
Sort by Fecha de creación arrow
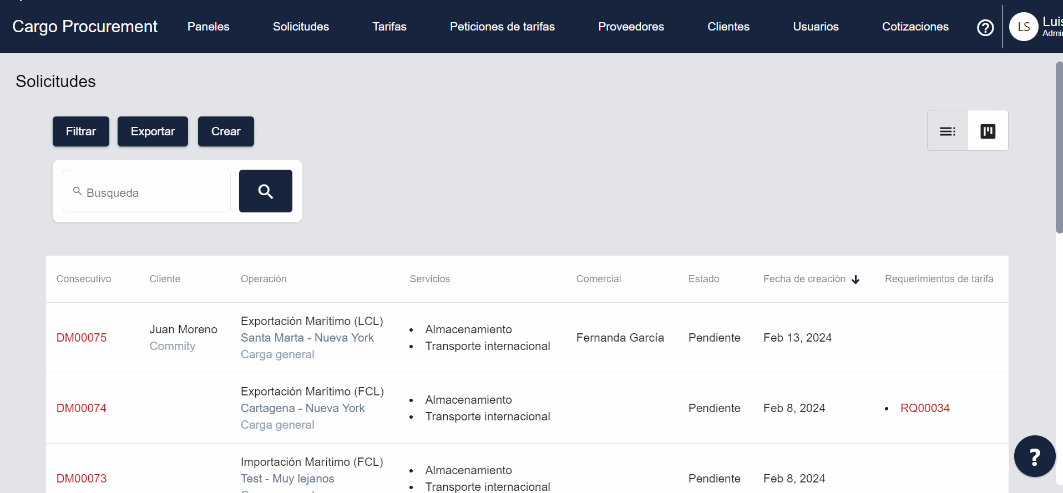(856, 279)
